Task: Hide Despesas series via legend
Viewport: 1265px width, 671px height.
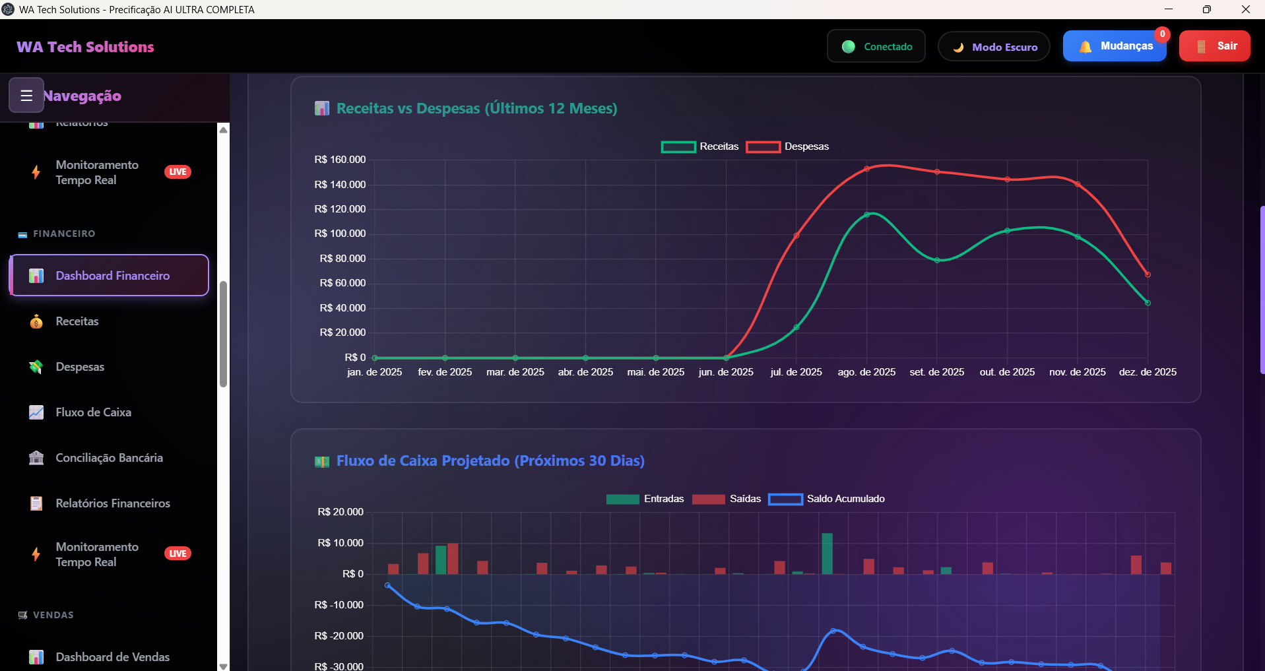Action: coord(787,146)
